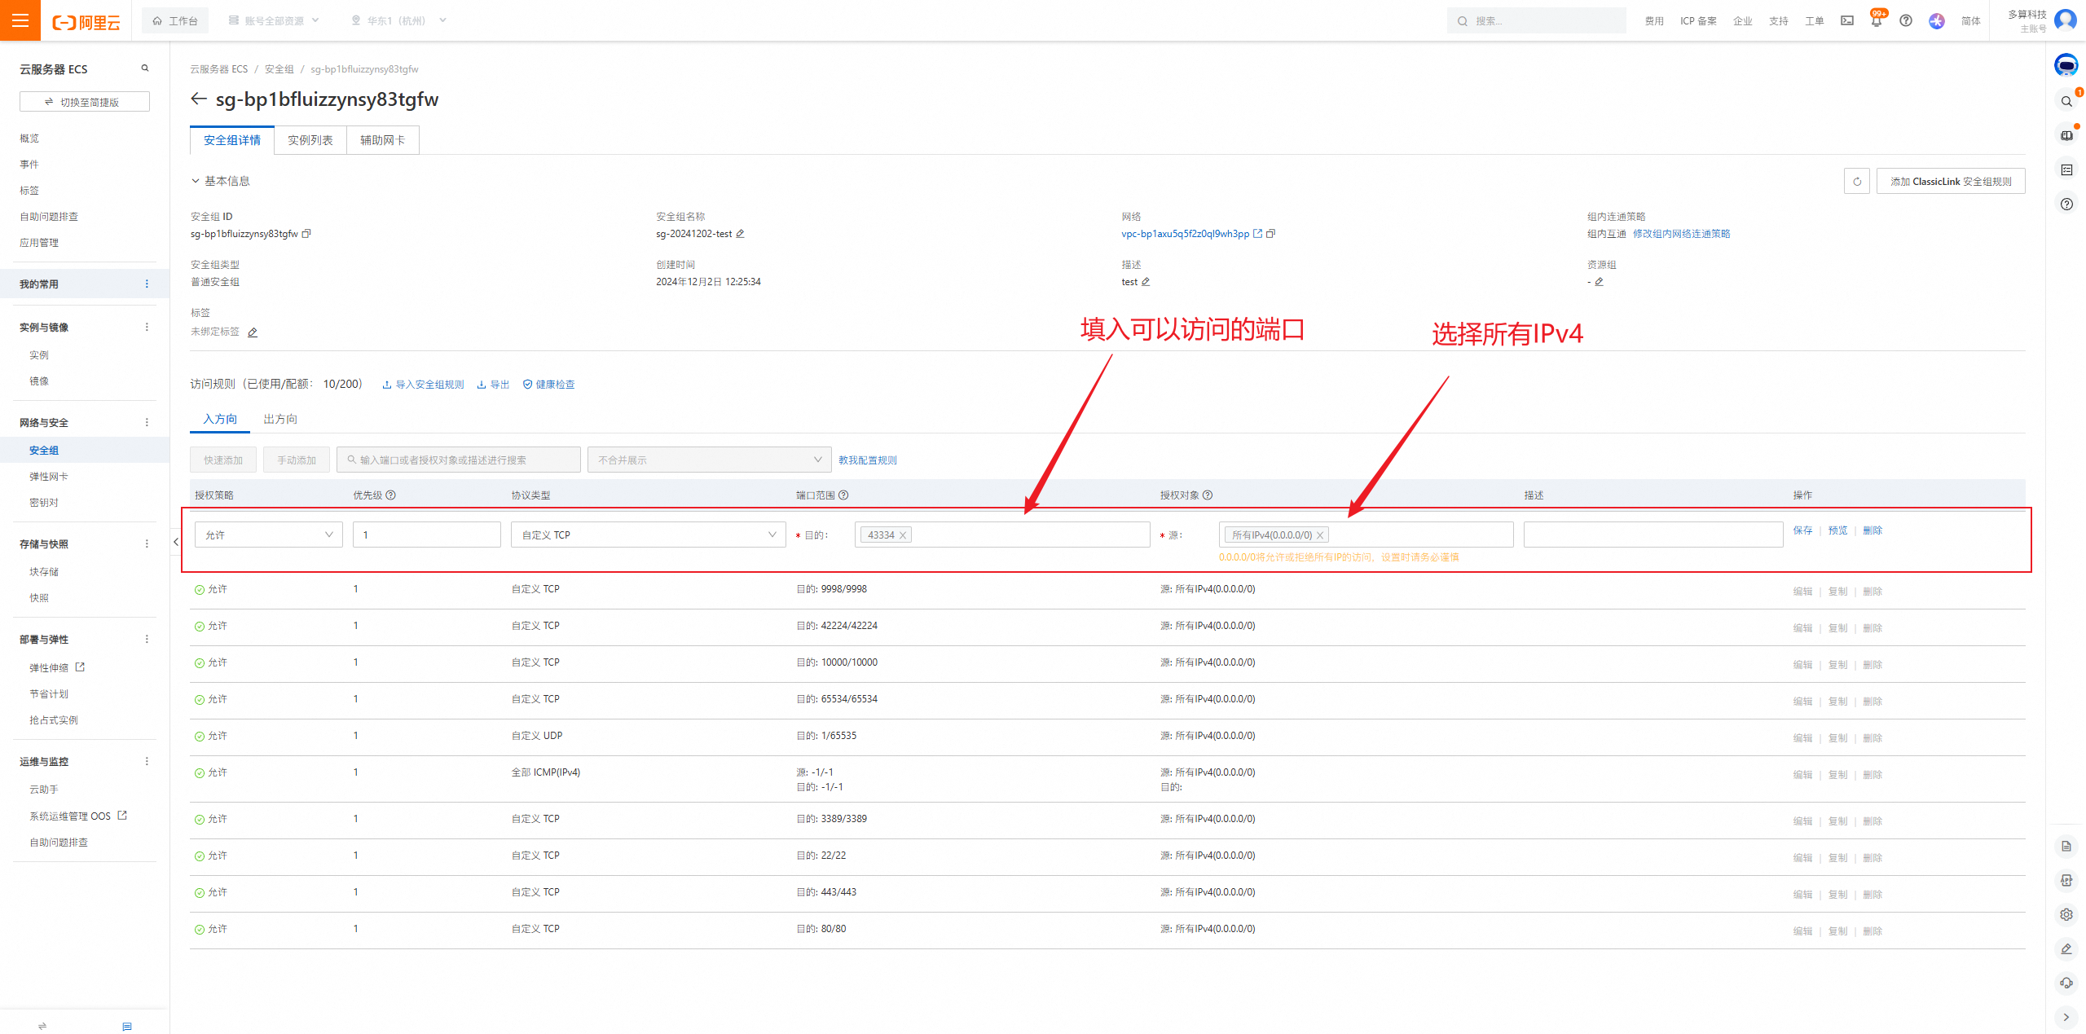Click the hamburger menu icon top-left
Image resolution: width=2086 pixels, height=1034 pixels.
pyautogui.click(x=20, y=20)
